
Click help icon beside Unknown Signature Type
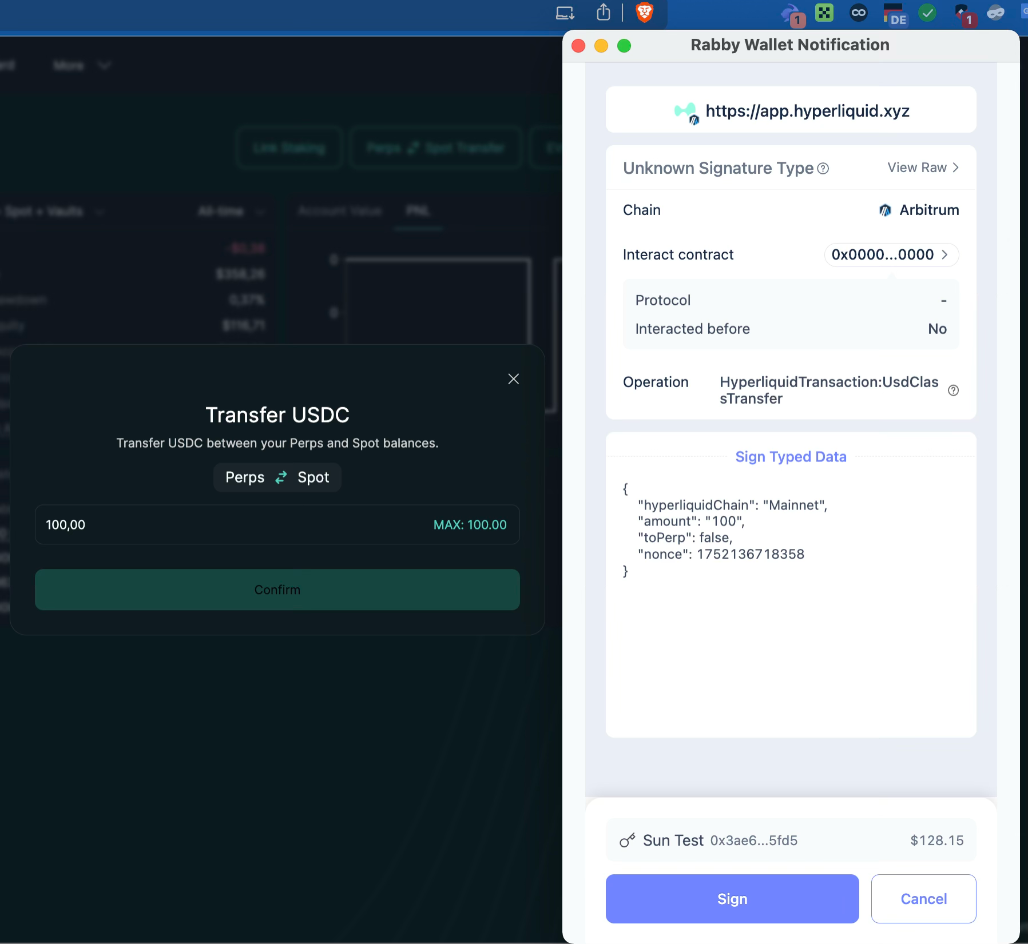(823, 168)
